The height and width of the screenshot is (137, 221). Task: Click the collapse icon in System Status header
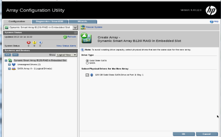click(x=76, y=32)
